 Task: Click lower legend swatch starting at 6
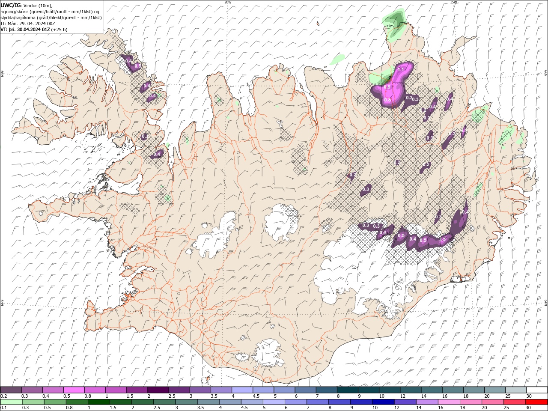295,402
